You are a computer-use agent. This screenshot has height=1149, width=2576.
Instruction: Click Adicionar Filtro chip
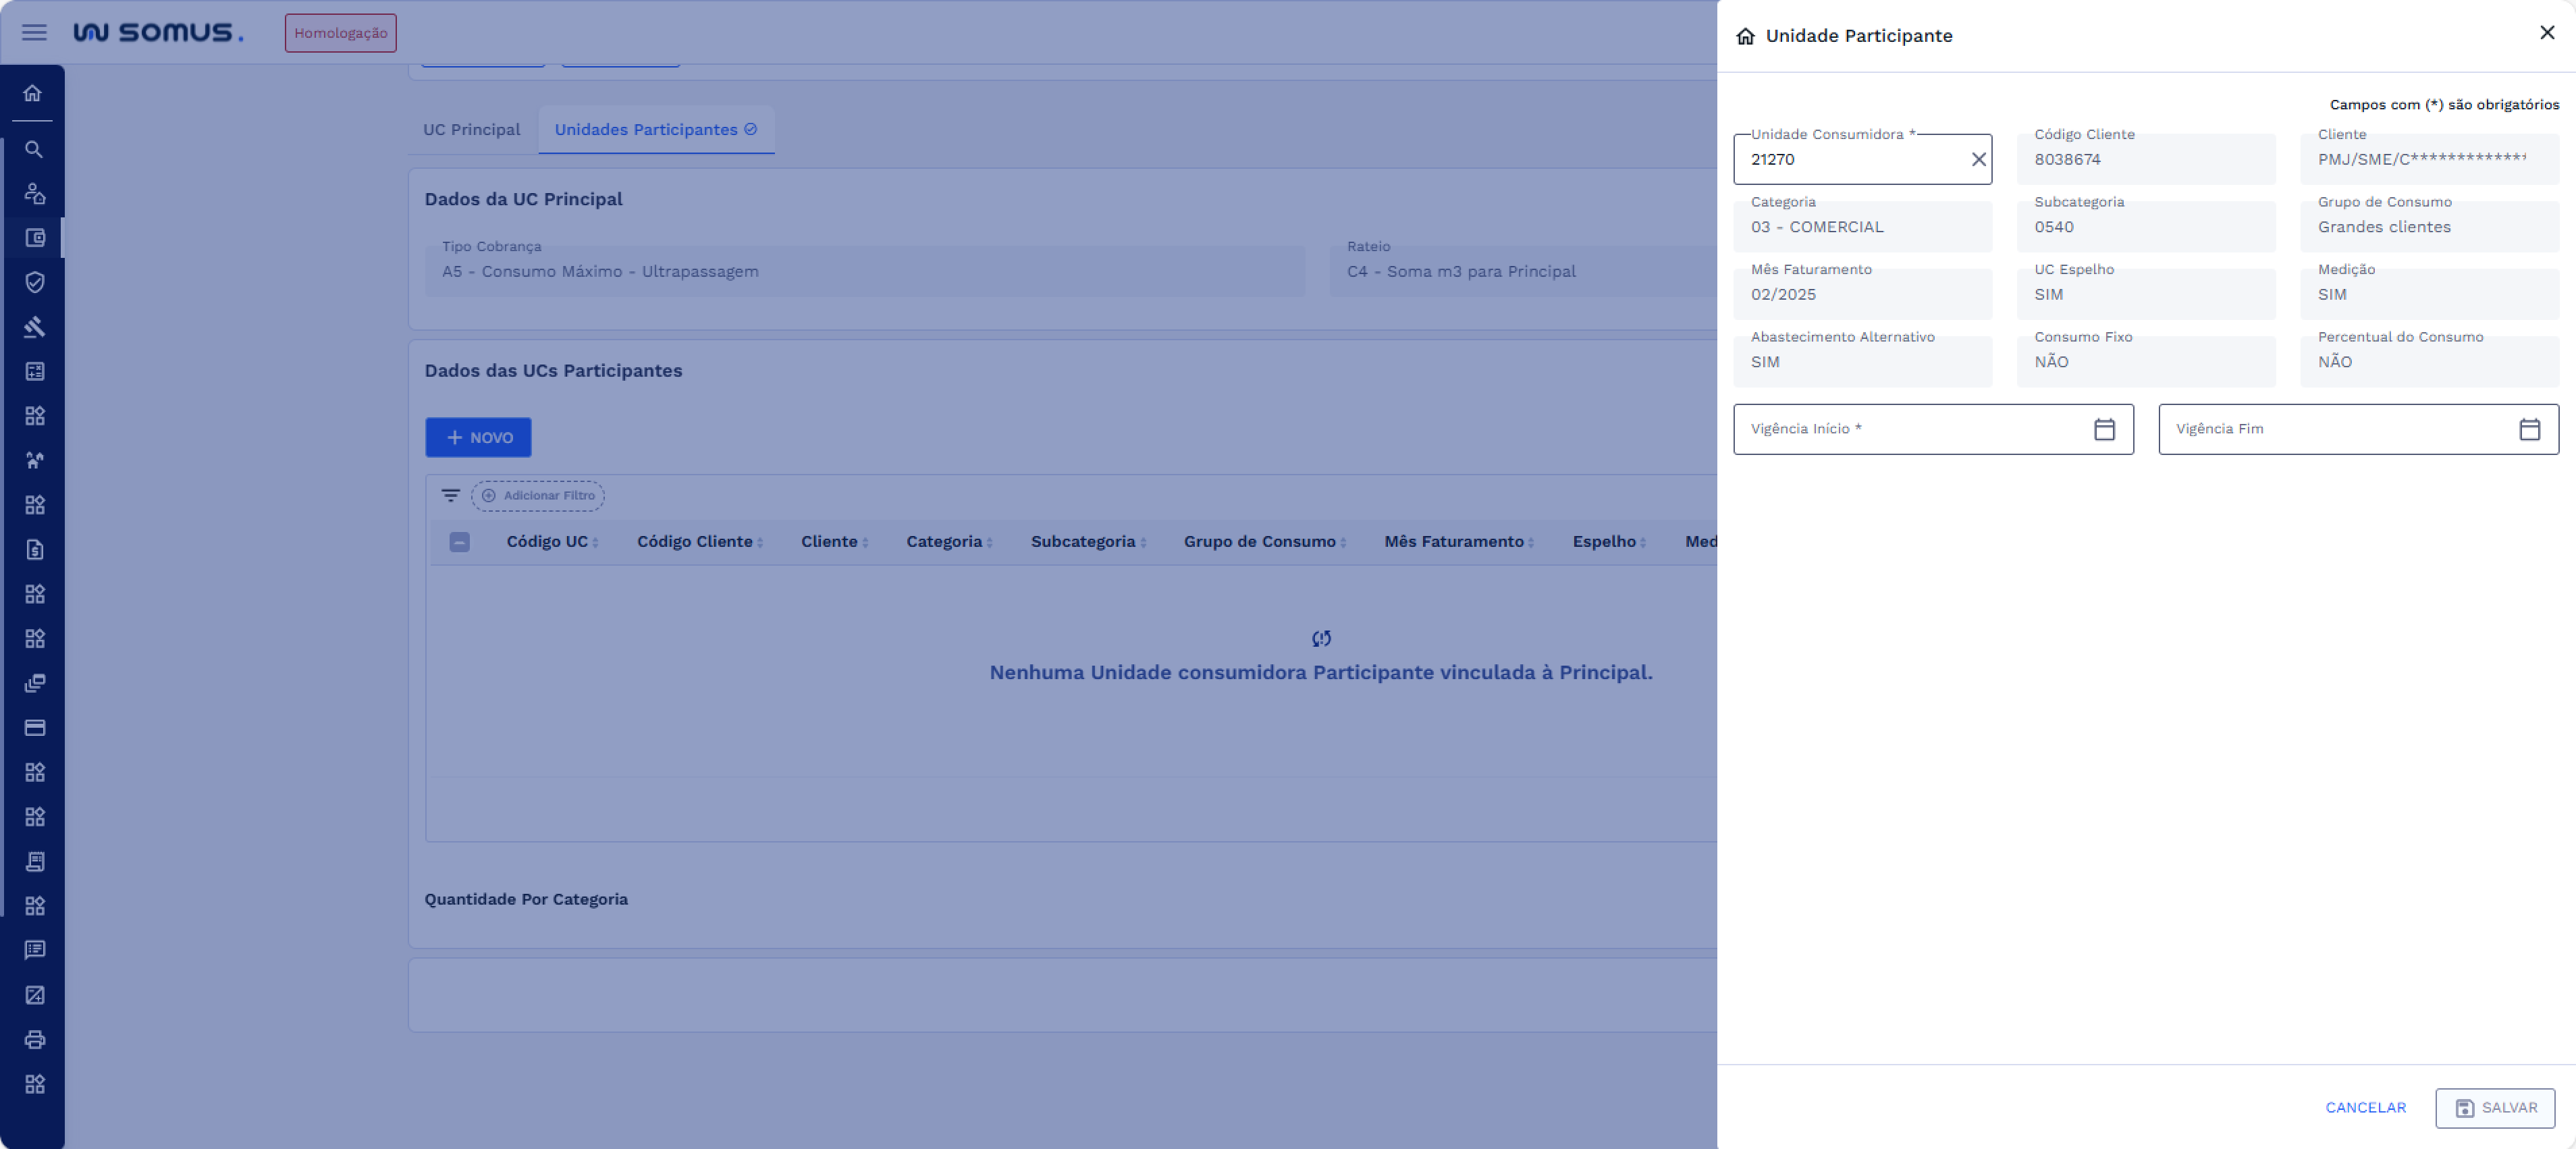coord(538,495)
